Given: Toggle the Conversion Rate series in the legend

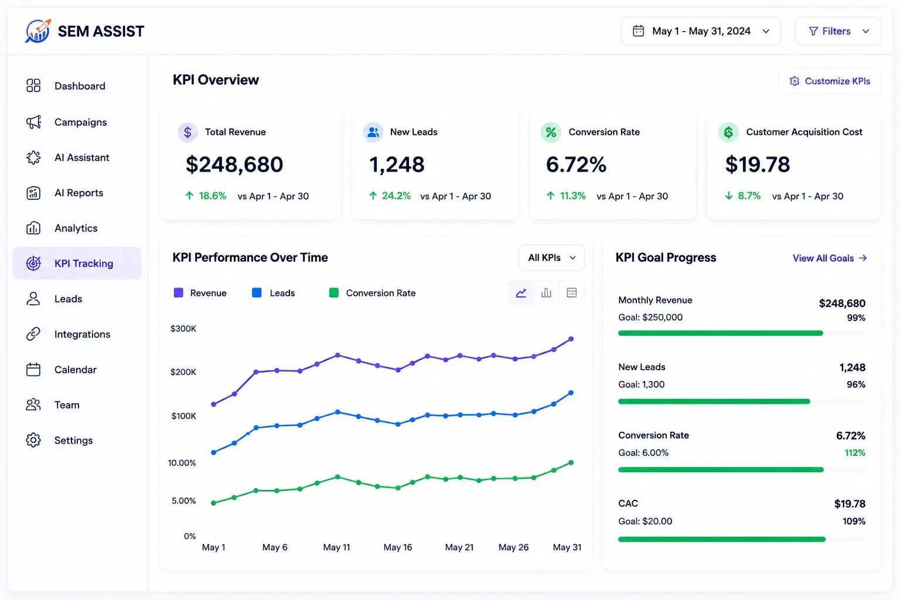Looking at the screenshot, I should click(x=373, y=293).
